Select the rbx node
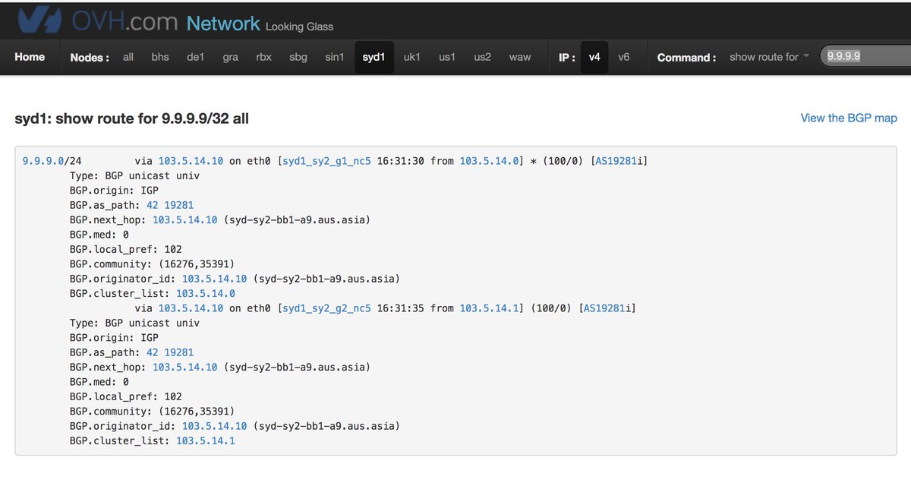This screenshot has height=486, width=911. coord(263,57)
